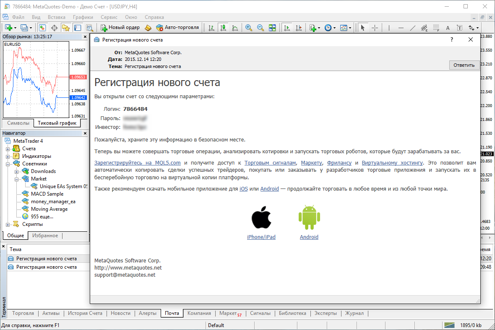This screenshot has width=495, height=330.
Task: Insert a vertical line on the chart
Action: (x=389, y=28)
